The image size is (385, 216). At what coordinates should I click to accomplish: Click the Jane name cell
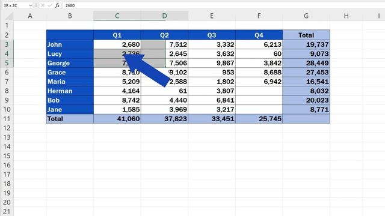point(70,109)
